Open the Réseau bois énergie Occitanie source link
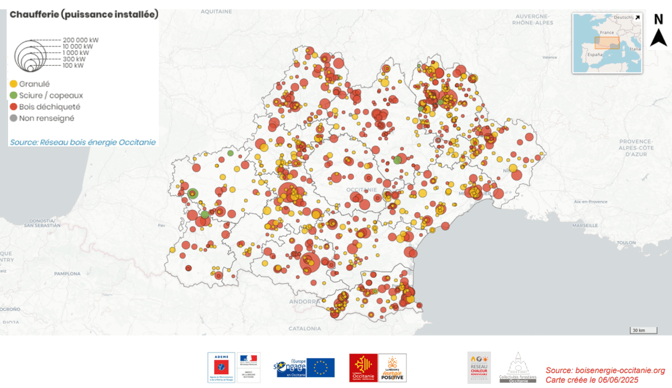This screenshot has width=672, height=388. click(x=82, y=142)
